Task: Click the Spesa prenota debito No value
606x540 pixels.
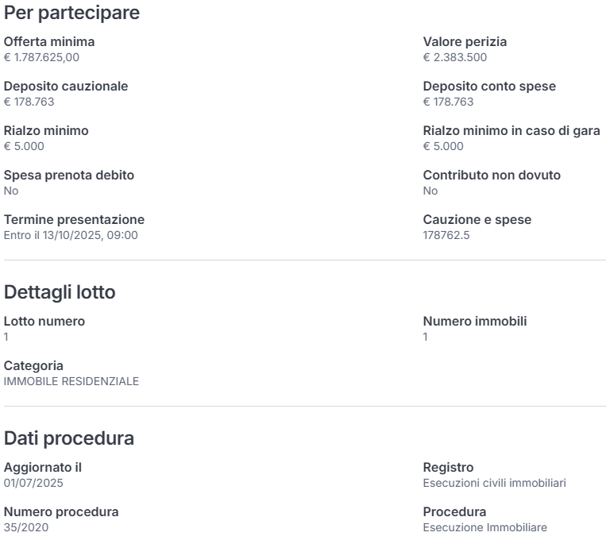Action: (11, 191)
